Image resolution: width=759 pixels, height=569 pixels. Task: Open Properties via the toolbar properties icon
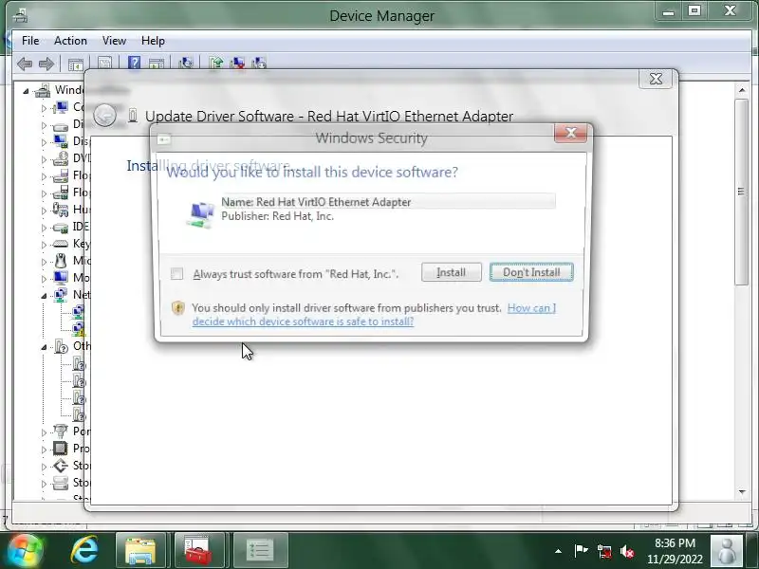(x=105, y=64)
